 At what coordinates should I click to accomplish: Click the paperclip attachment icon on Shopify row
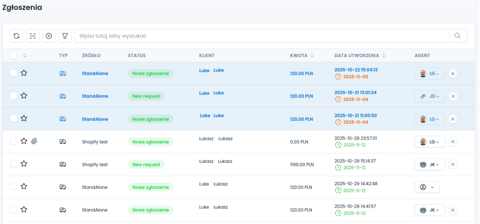[34, 141]
